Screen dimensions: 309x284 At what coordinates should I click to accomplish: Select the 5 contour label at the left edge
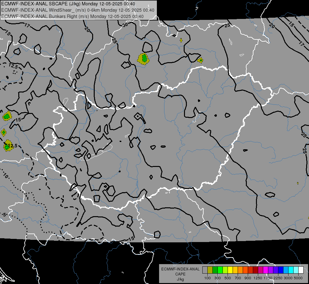click(x=4, y=215)
